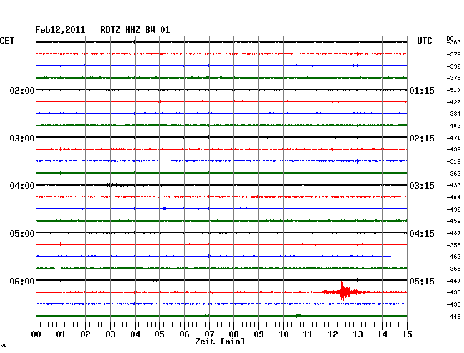Click the 'CET' time zone label
Screen dimensions: 464x353
point(7,41)
